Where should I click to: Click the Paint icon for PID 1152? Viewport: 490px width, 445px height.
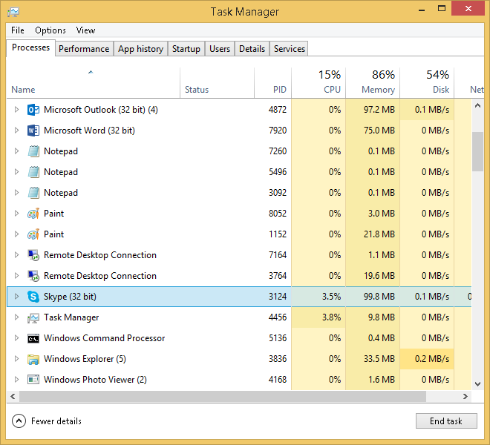point(33,234)
